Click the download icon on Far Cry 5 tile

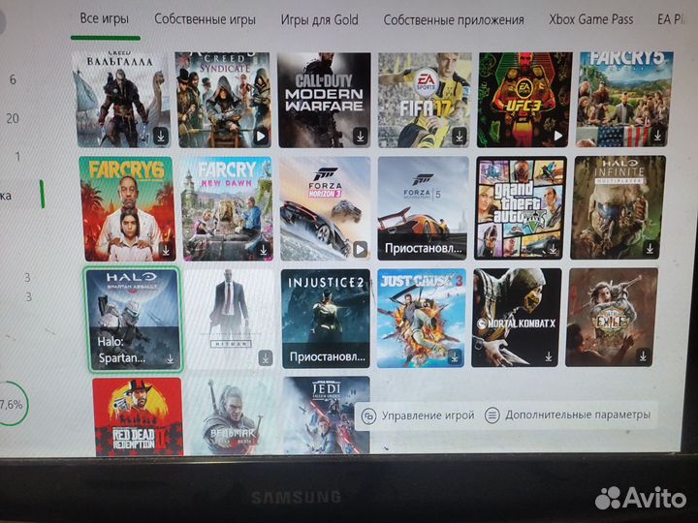pyautogui.click(x=657, y=136)
